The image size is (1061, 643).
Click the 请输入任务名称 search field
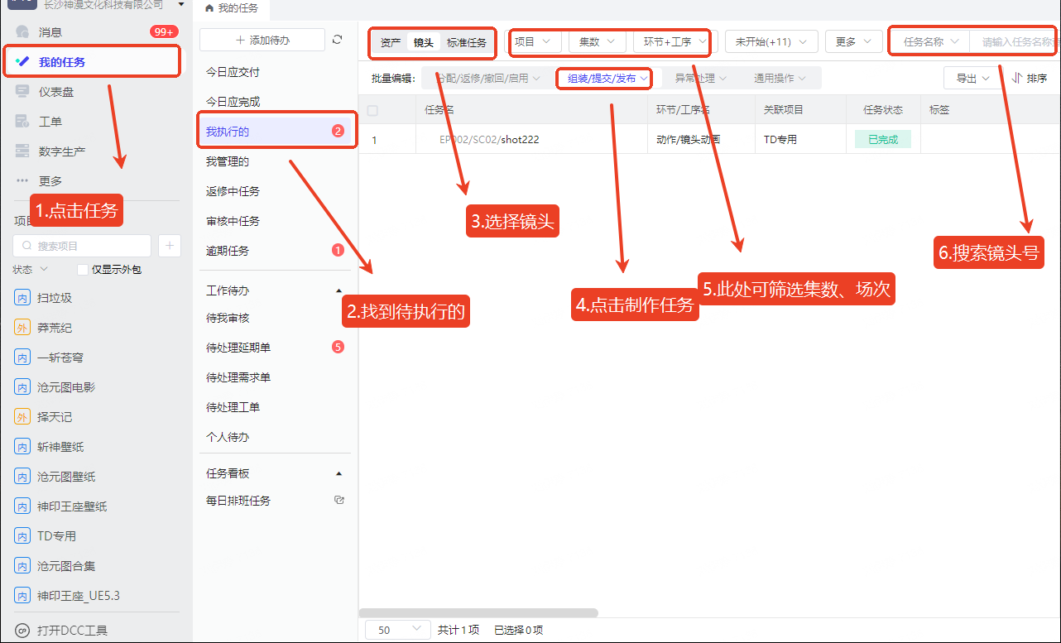point(1016,41)
